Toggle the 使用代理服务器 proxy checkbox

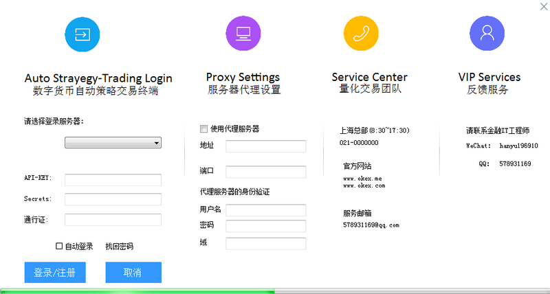(203, 129)
